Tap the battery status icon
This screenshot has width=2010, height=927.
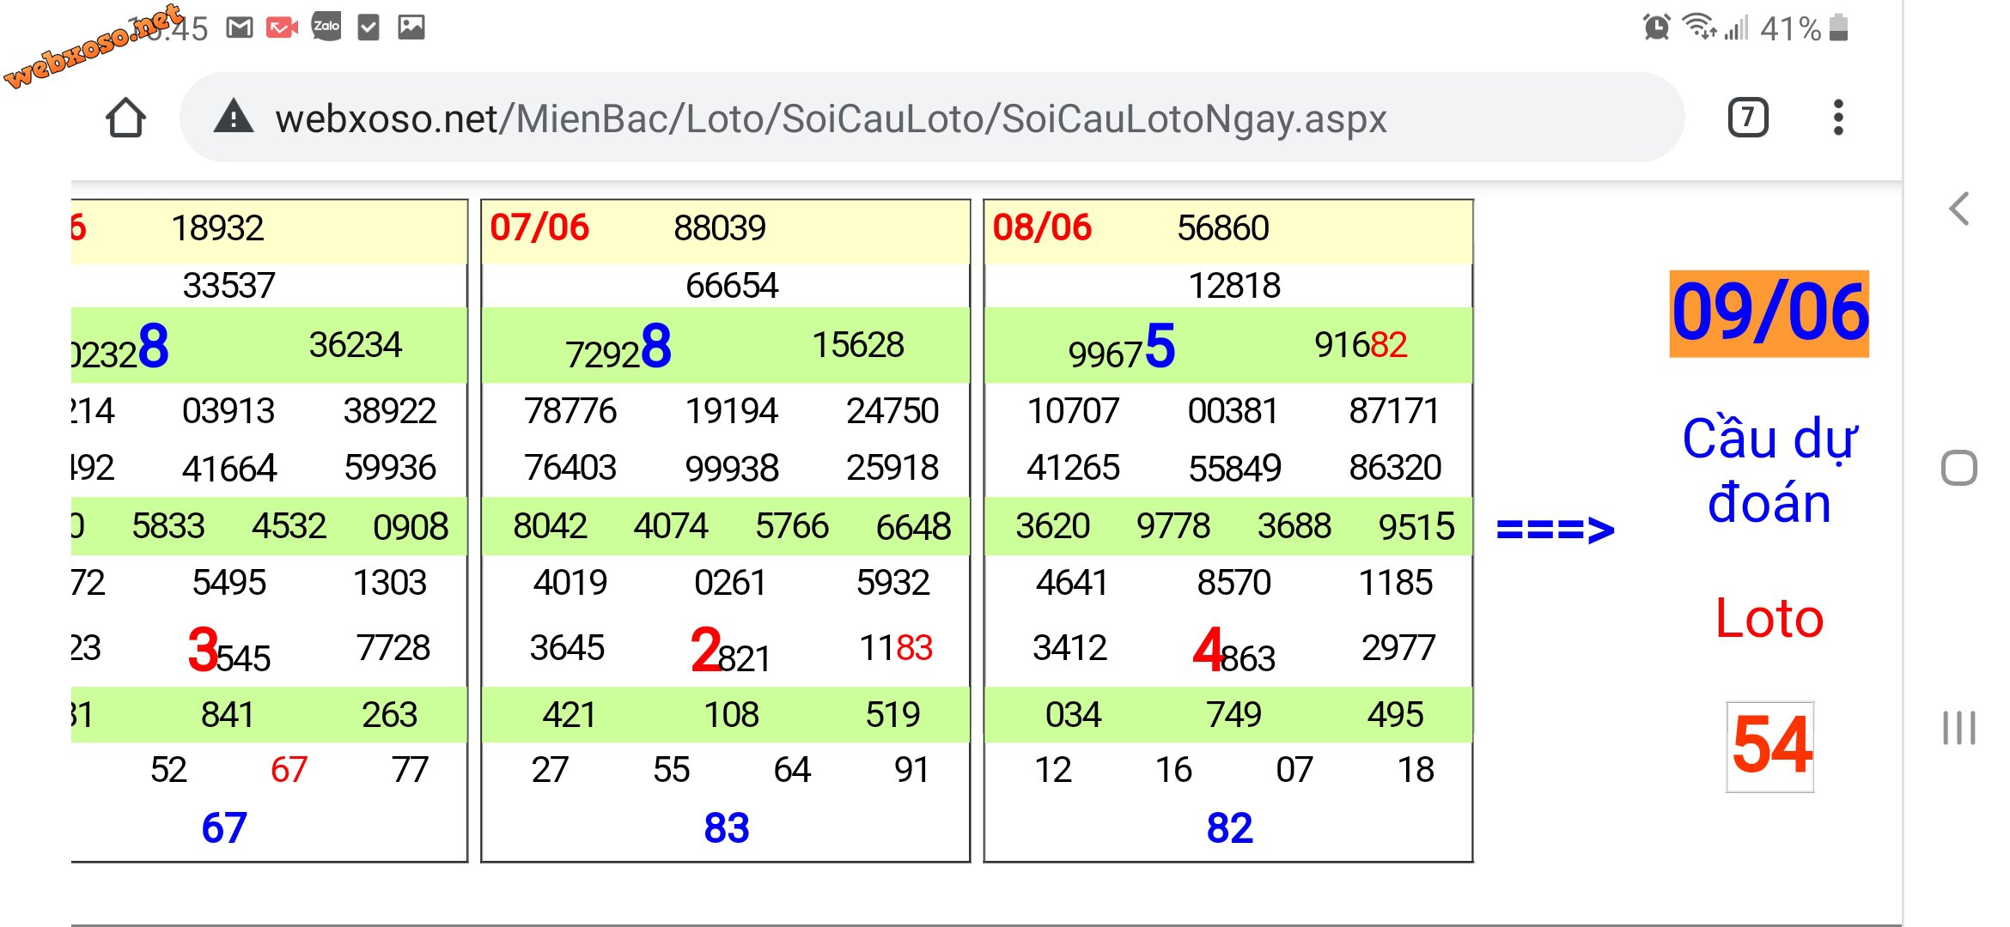coord(1838,27)
